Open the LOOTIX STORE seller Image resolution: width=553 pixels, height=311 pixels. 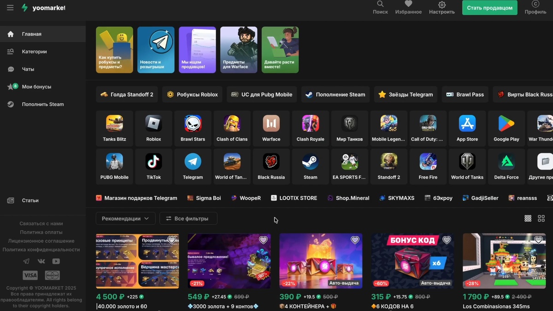294,198
